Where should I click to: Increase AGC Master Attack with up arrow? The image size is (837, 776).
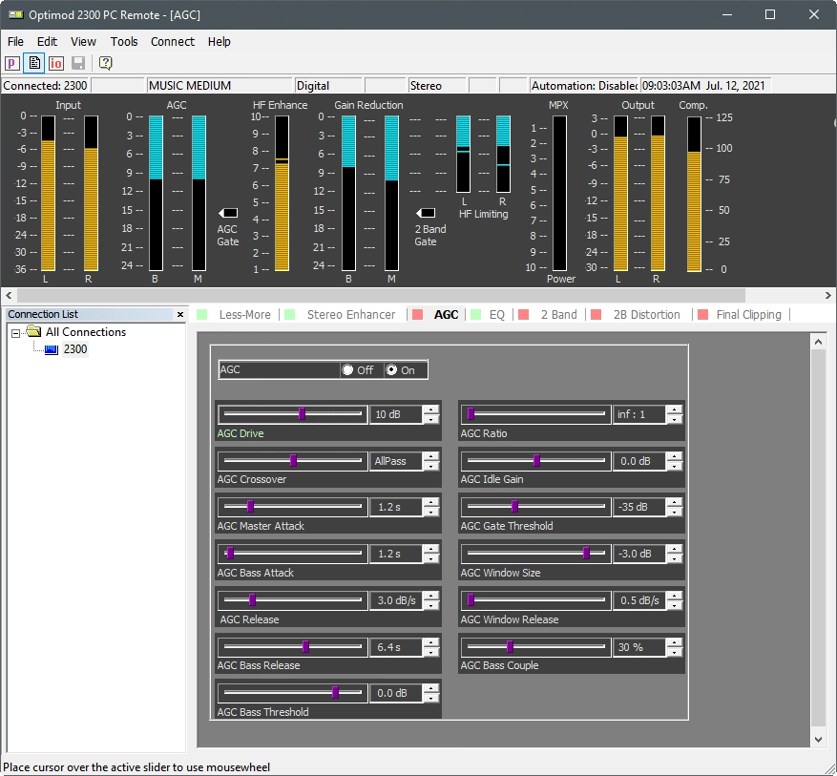tap(430, 502)
